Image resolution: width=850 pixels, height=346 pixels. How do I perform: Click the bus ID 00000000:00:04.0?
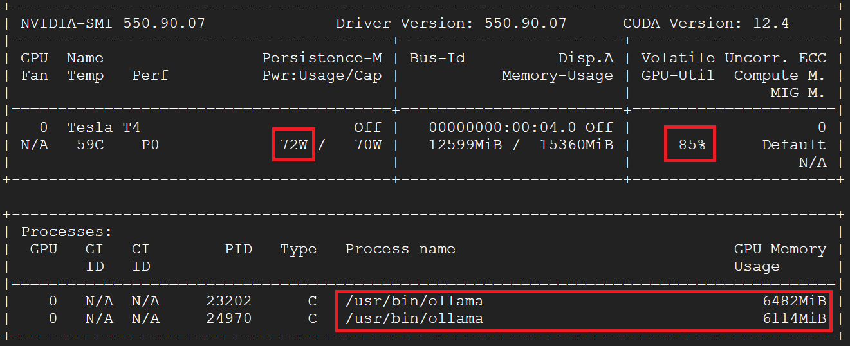coord(502,127)
